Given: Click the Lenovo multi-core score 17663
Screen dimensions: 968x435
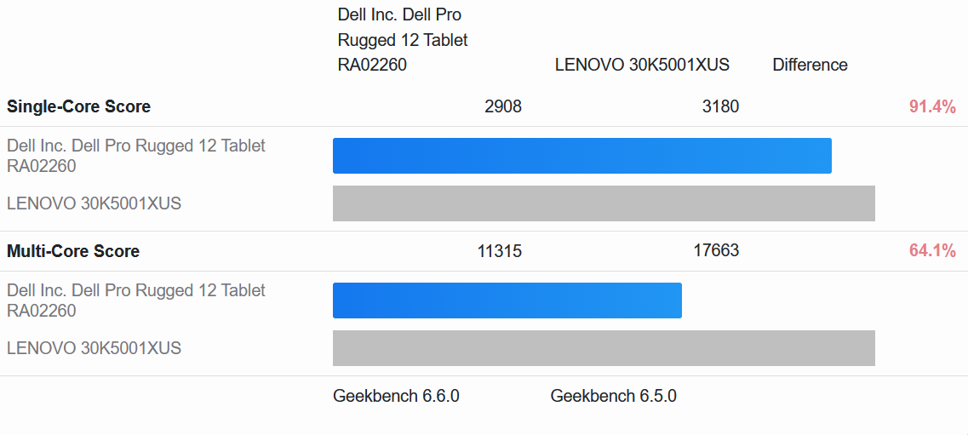Looking at the screenshot, I should pos(716,250).
